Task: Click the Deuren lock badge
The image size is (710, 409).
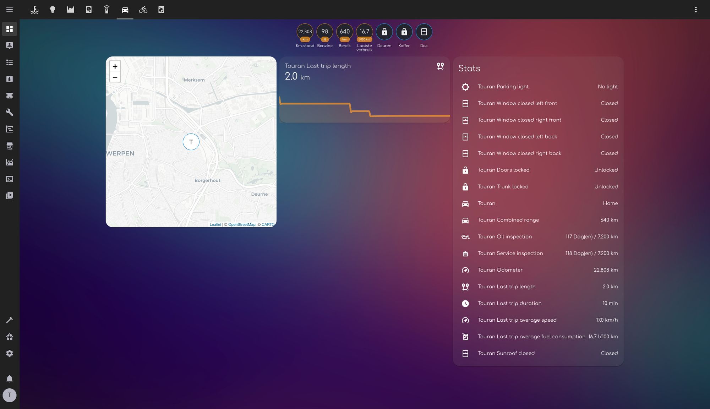Action: click(x=384, y=32)
